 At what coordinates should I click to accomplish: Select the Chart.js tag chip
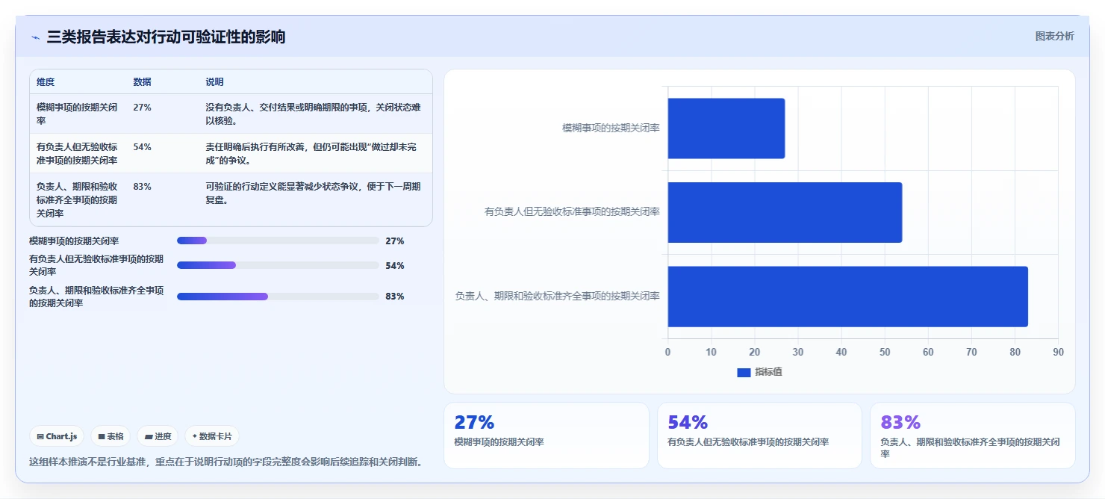[x=57, y=436]
